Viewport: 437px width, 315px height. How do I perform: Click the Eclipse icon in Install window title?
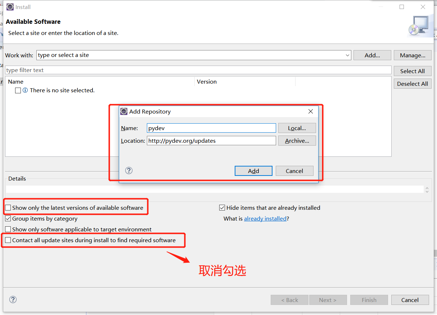click(x=10, y=7)
